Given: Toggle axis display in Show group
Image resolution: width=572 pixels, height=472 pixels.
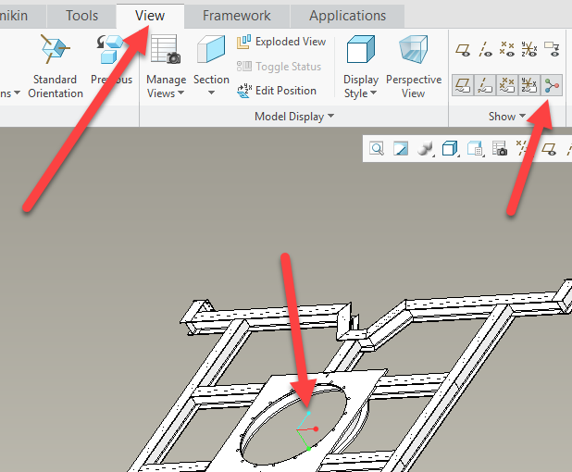Looking at the screenshot, I should click(485, 49).
